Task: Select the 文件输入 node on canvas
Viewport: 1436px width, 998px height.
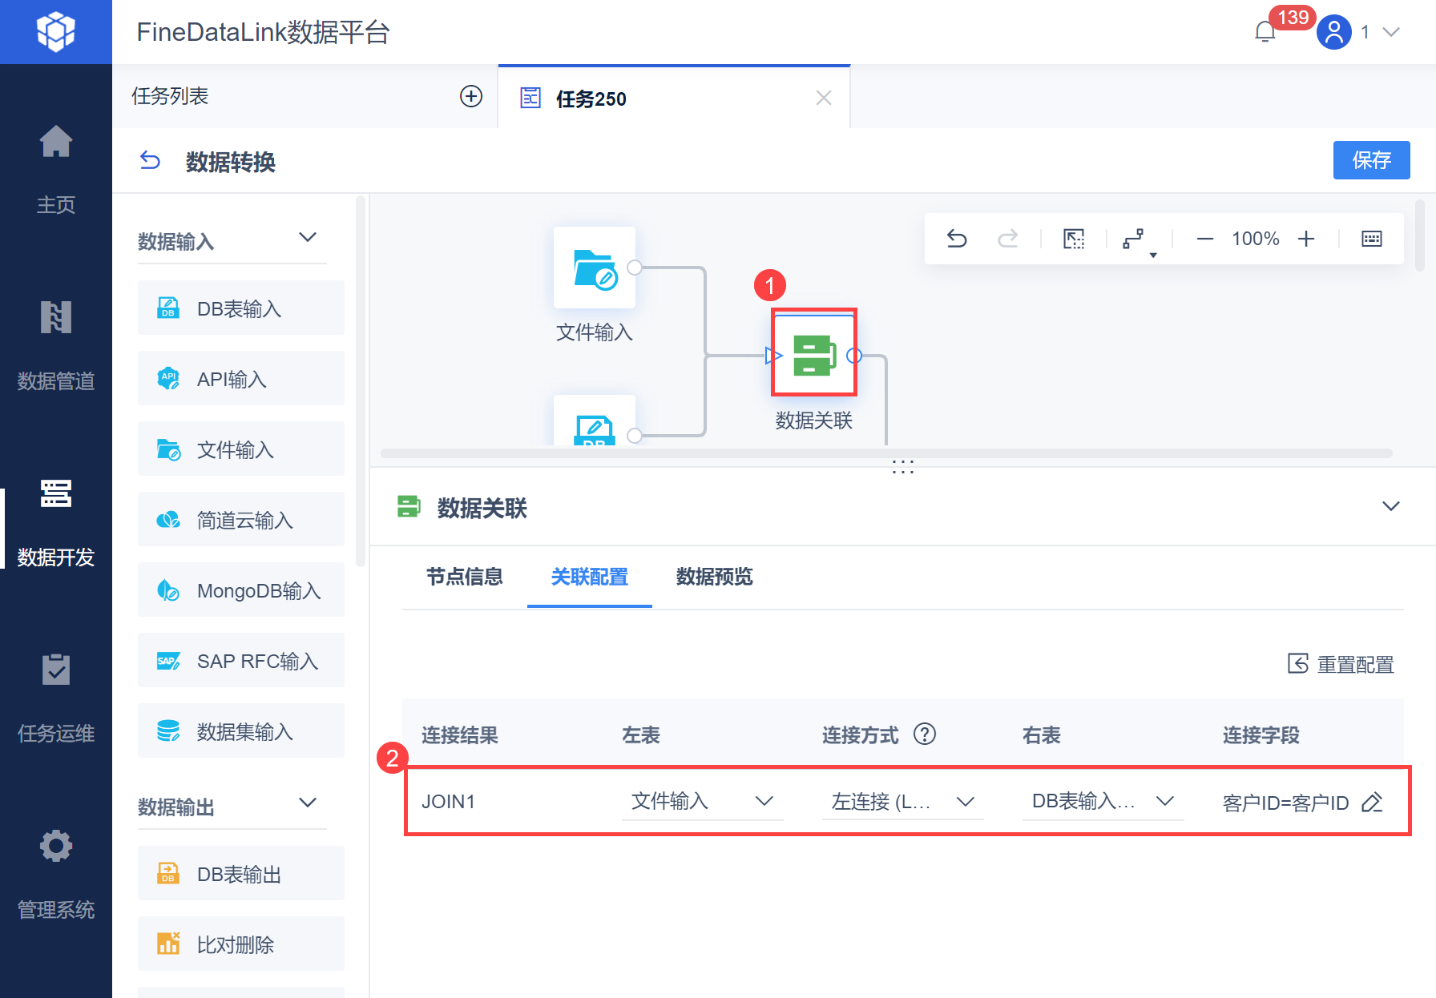Action: pyautogui.click(x=595, y=268)
